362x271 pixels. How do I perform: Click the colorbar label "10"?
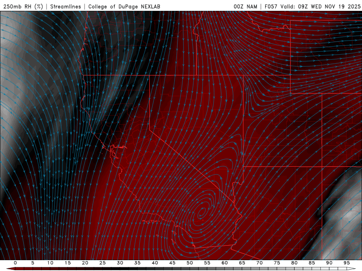50,263
